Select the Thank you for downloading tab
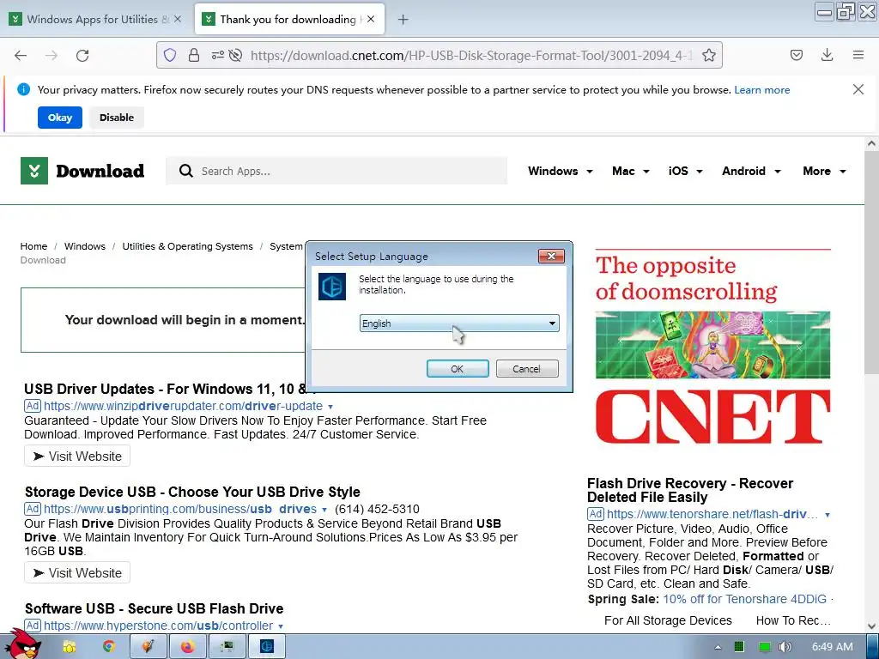Image resolution: width=879 pixels, height=659 pixels. point(289,19)
